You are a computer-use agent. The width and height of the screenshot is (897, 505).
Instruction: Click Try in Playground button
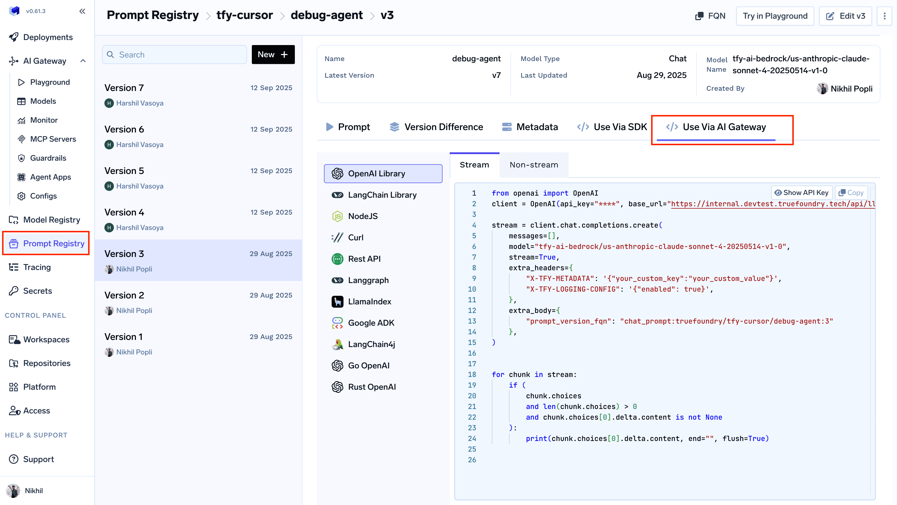tap(775, 16)
